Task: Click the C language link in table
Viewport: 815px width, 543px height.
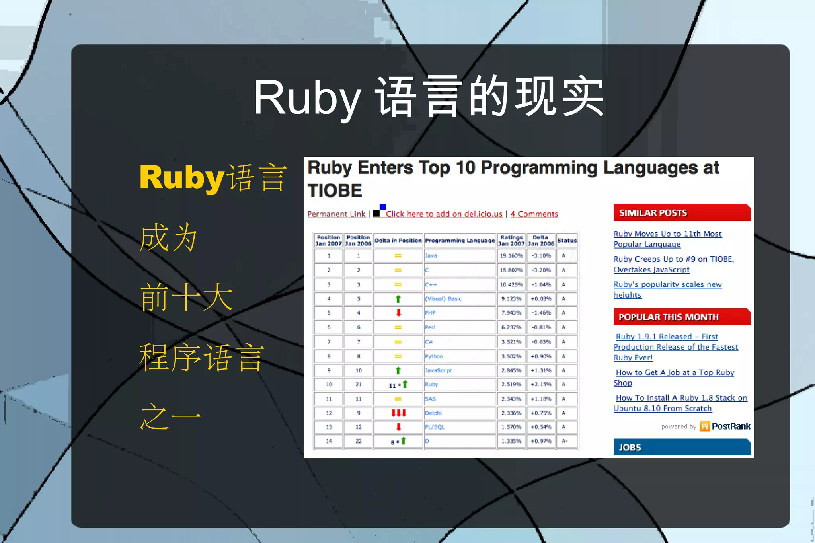Action: coord(427,270)
